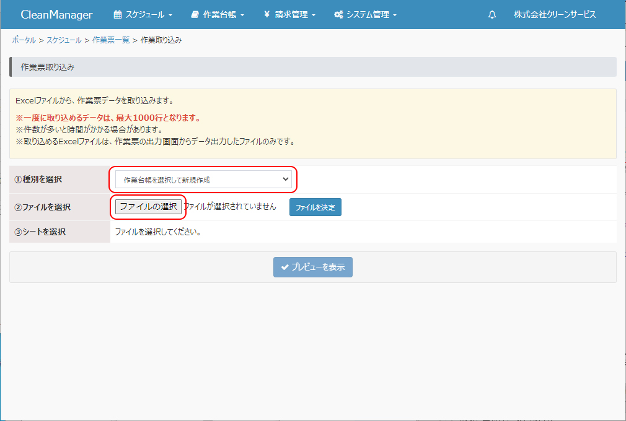Click the yen icon beside 請求管理

(267, 15)
